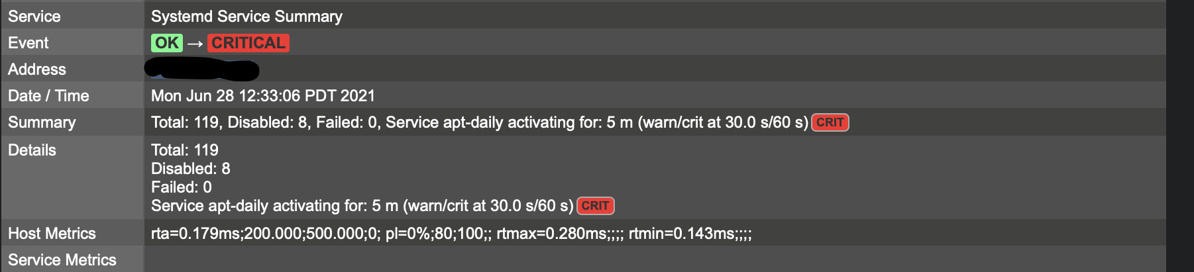Viewport: 1194px width, 272px height.
Task: Click the CRIT badge in Details row
Action: [x=595, y=206]
